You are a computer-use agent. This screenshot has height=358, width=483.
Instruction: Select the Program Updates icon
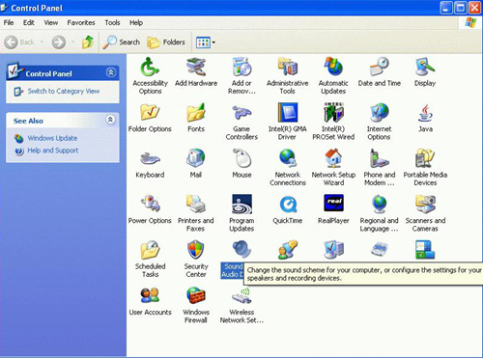click(x=241, y=205)
